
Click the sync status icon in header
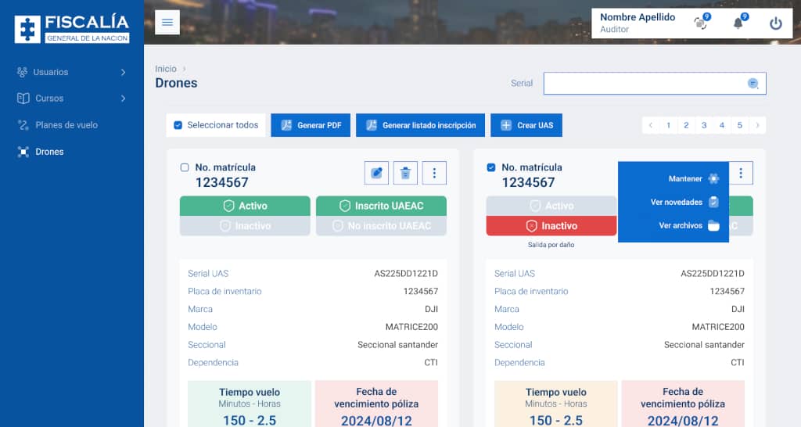pos(700,23)
